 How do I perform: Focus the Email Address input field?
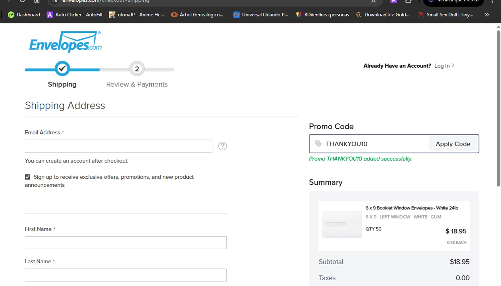pos(118,146)
